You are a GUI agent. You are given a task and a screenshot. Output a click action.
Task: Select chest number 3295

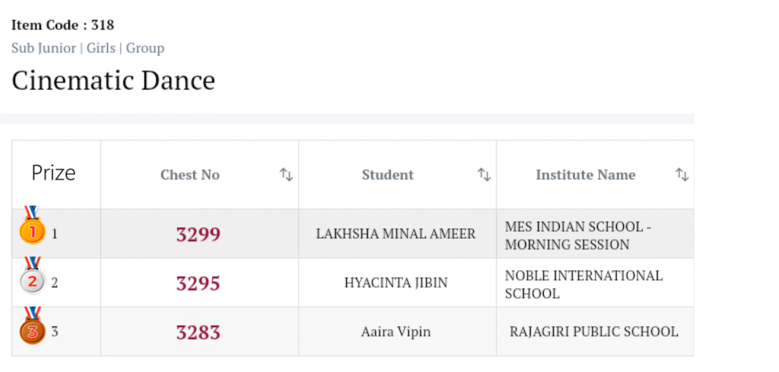(199, 284)
